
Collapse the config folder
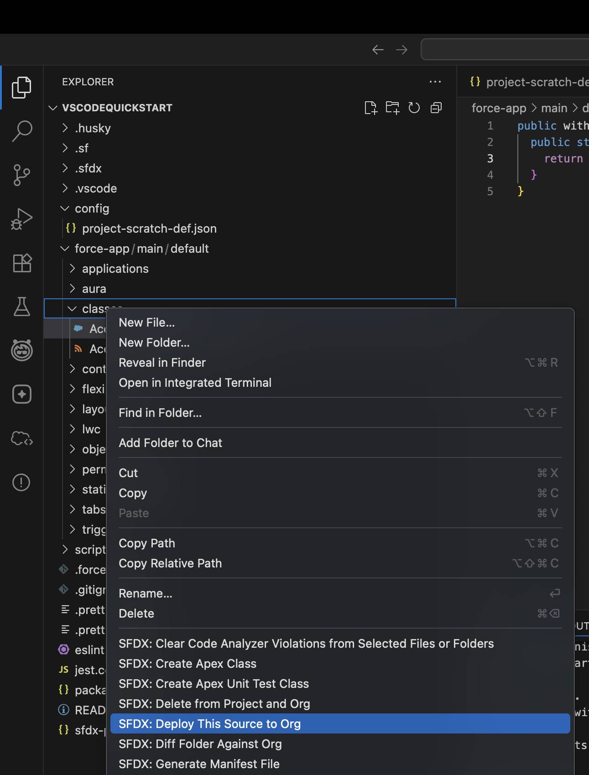tap(65, 208)
